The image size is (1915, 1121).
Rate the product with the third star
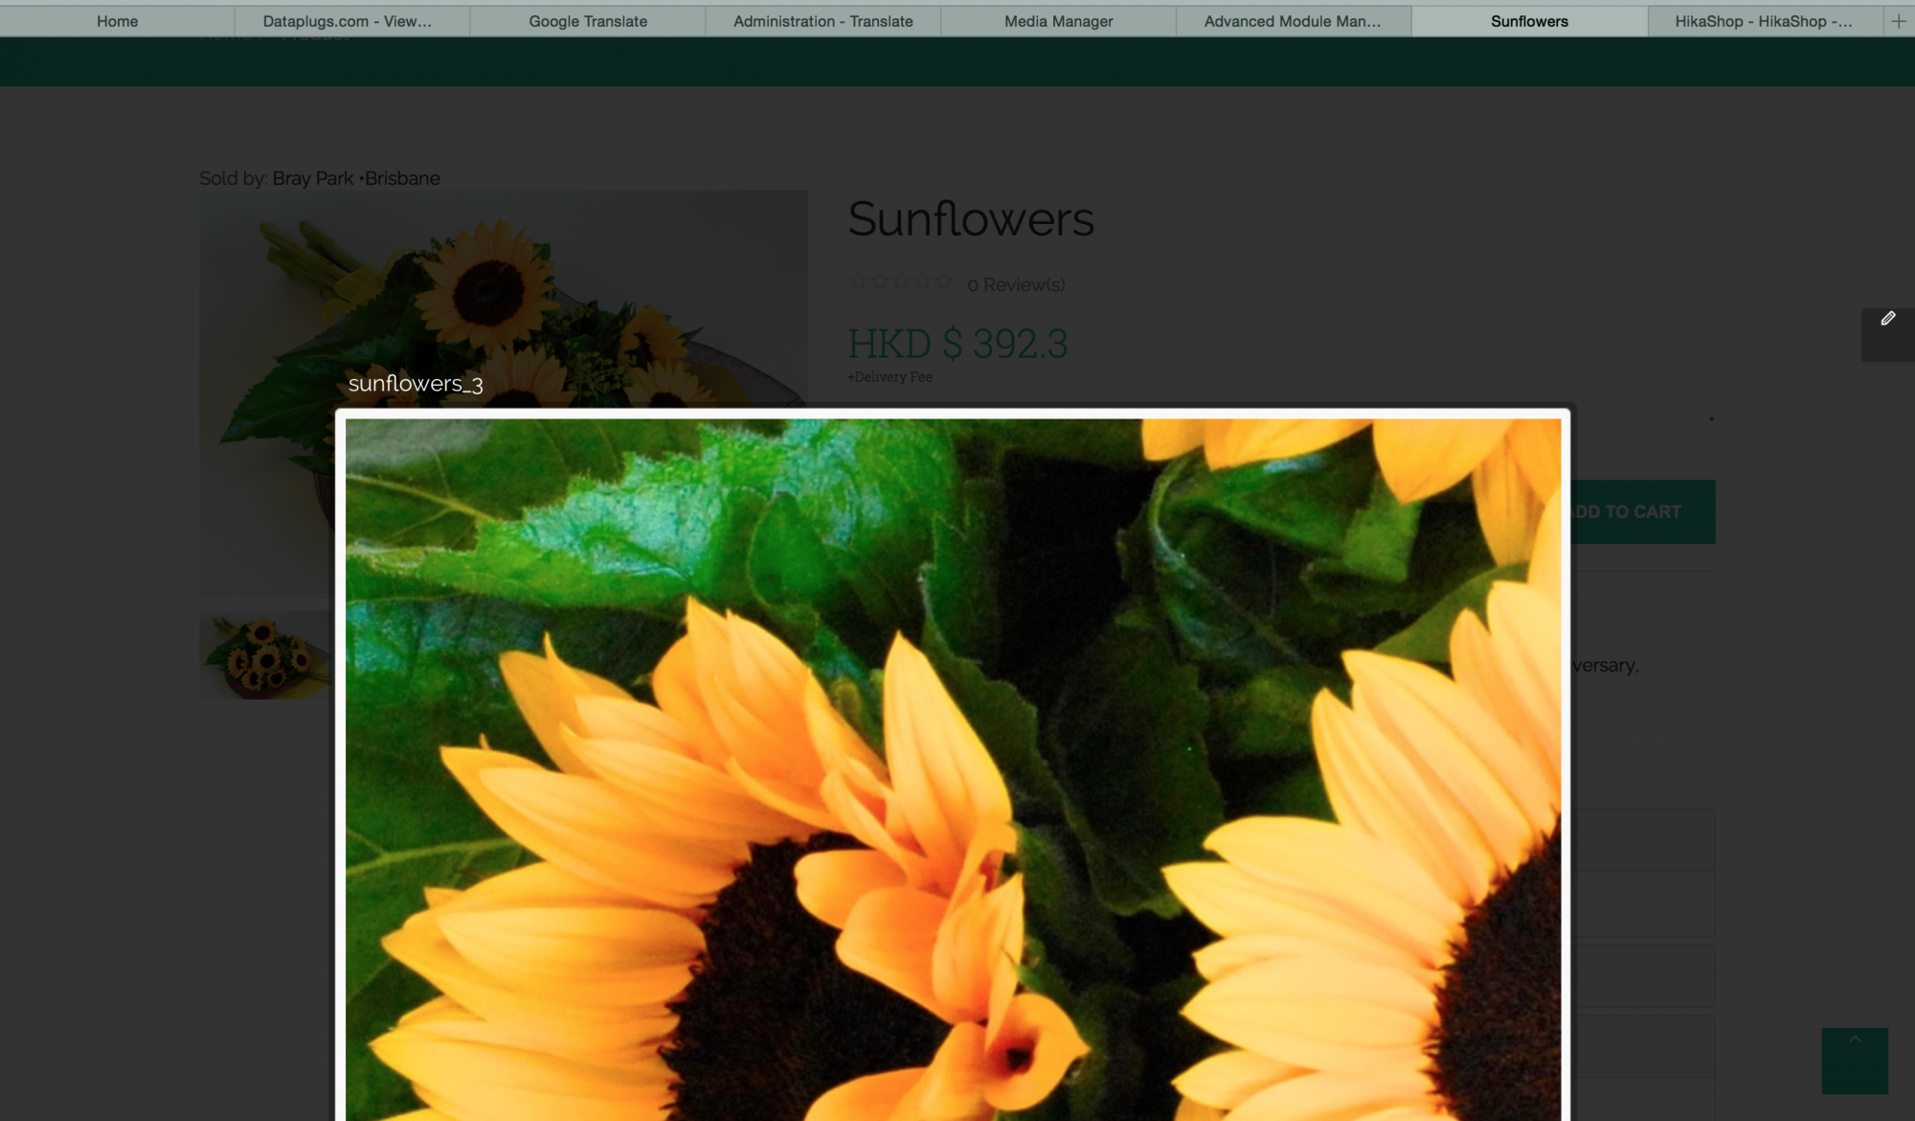coord(901,282)
